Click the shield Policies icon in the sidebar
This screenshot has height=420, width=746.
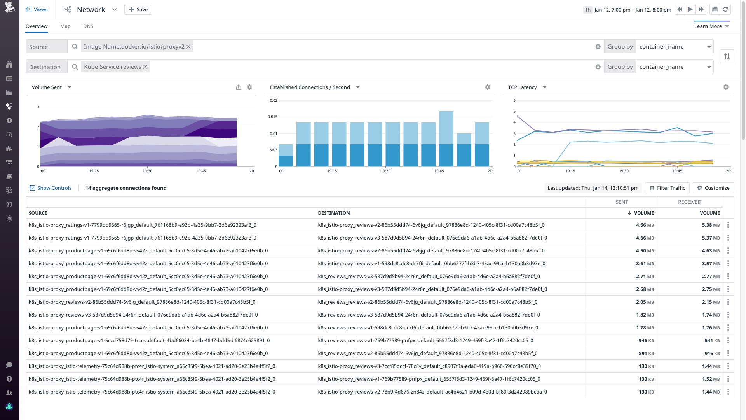coord(9,205)
